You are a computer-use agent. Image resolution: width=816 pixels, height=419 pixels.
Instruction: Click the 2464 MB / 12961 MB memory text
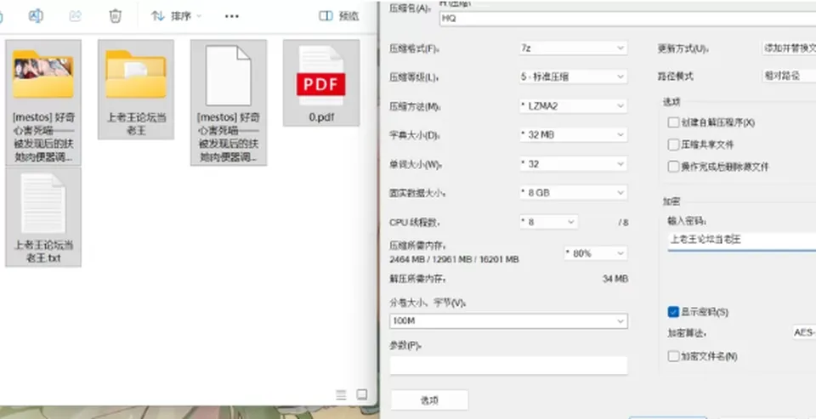(x=454, y=259)
